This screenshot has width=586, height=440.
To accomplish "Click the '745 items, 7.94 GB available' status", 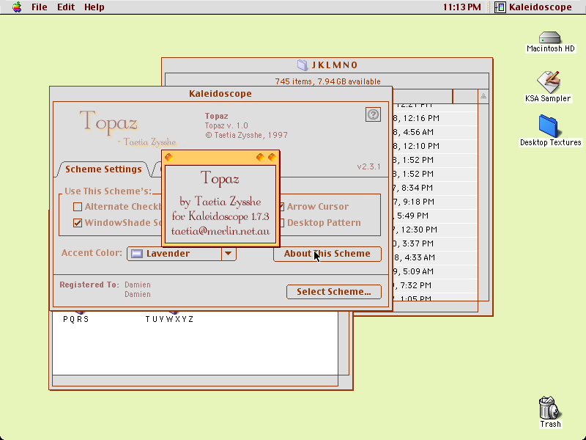I will (x=327, y=81).
